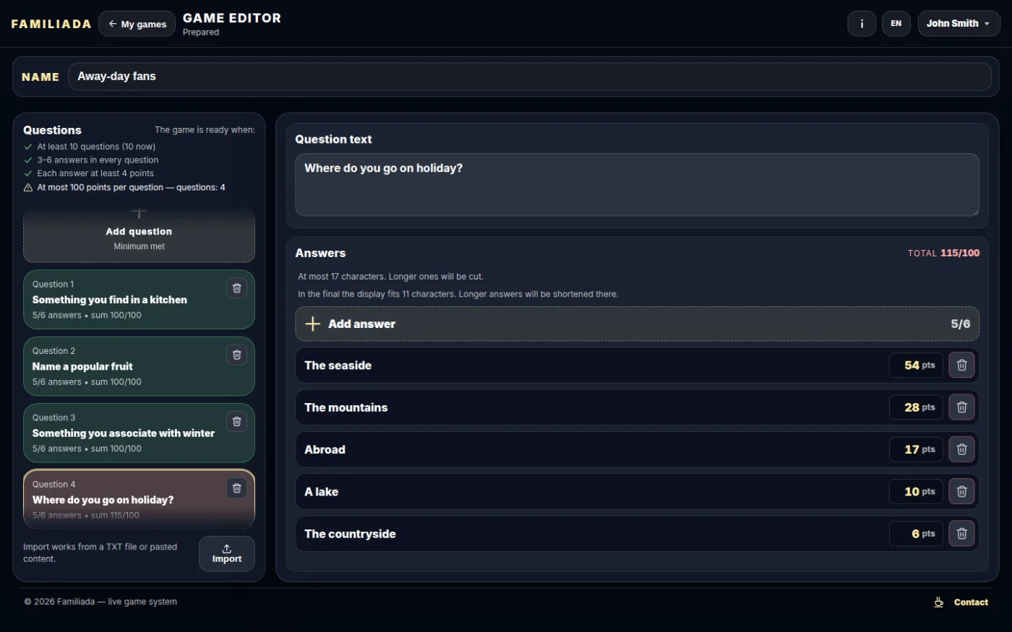Screen dimensions: 1012x632
Task: Delete Question 3 using its trash icon
Action: [236, 421]
